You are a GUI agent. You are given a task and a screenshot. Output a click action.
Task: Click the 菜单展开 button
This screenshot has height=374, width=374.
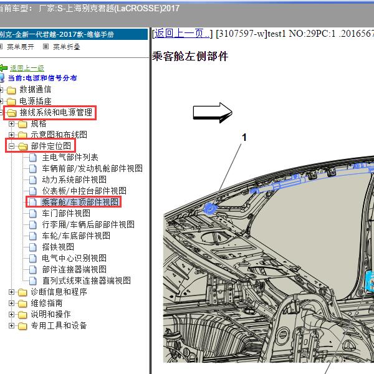[x=21, y=47]
